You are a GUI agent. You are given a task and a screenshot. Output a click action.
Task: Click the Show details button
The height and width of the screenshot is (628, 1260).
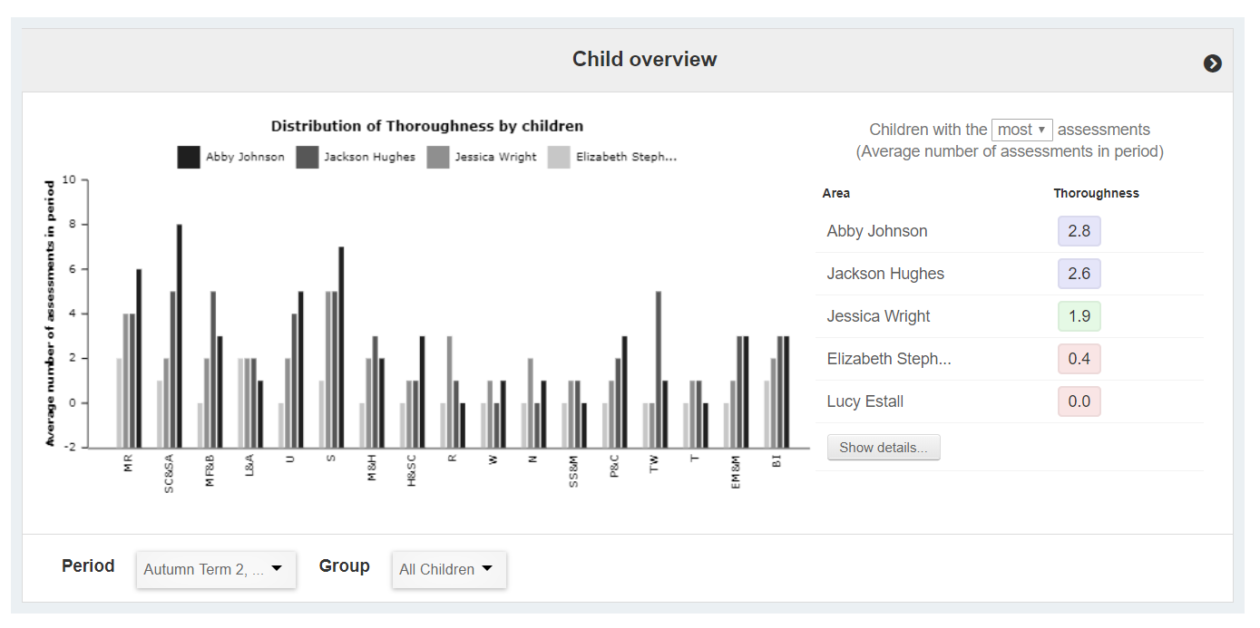click(883, 448)
